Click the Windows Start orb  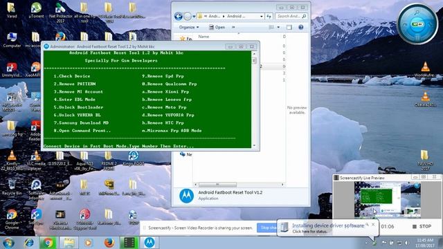(x=8, y=243)
